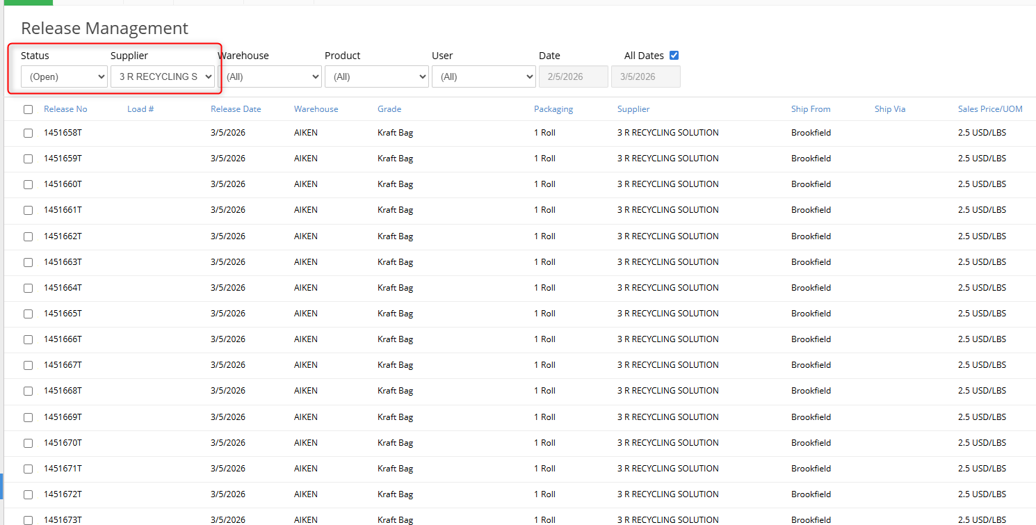Screen dimensions: 1036x525
Task: Click Brookfield in row 1451671T
Action: 811,469
